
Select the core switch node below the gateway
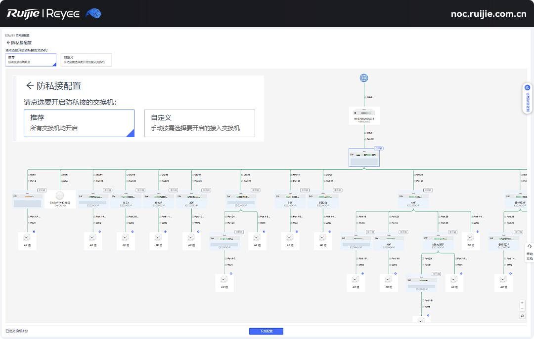(x=364, y=157)
